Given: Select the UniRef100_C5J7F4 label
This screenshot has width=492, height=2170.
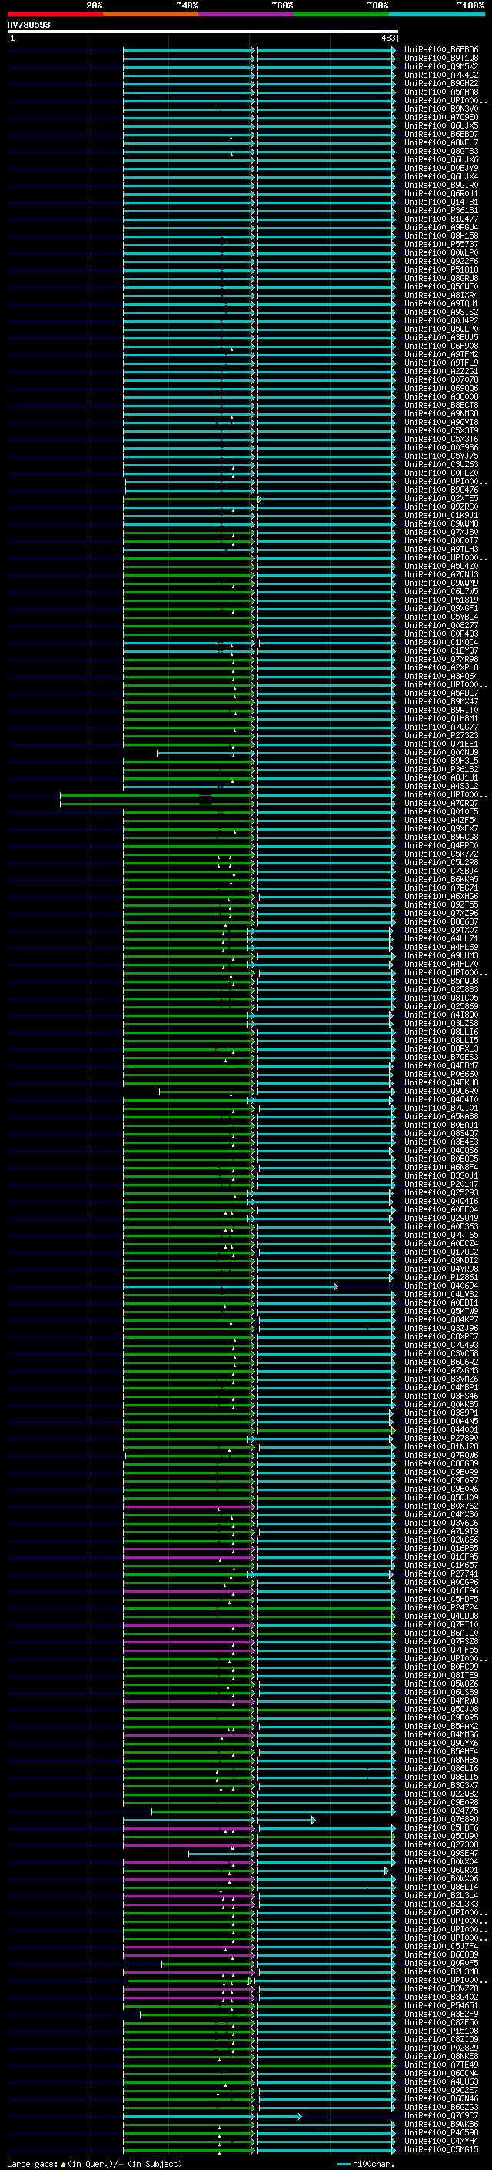Looking at the screenshot, I should click(440, 1946).
